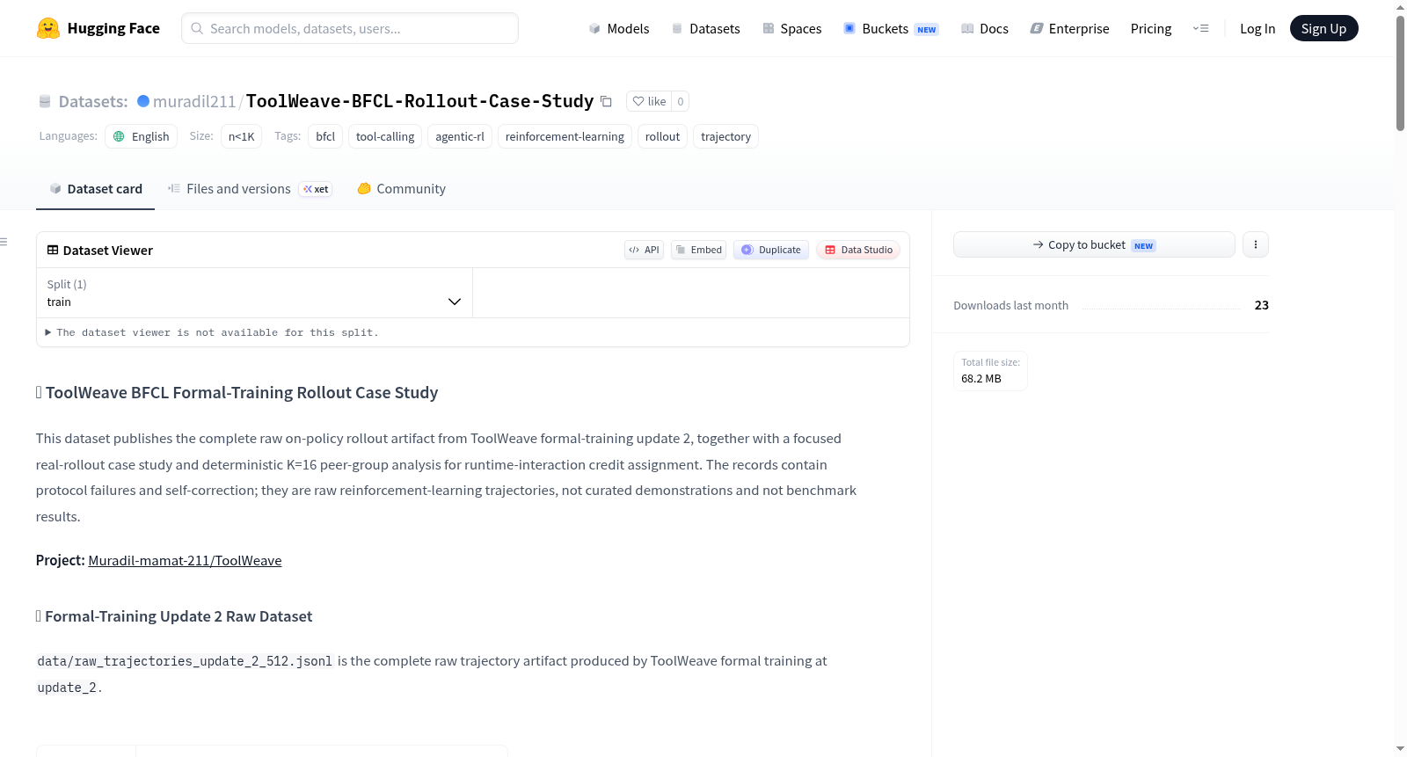
Task: Click Copy to bucket
Action: click(x=1094, y=244)
